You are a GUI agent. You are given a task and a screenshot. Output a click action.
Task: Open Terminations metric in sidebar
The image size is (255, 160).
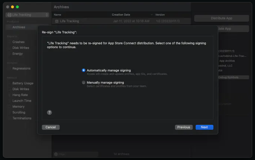[x=22, y=118]
